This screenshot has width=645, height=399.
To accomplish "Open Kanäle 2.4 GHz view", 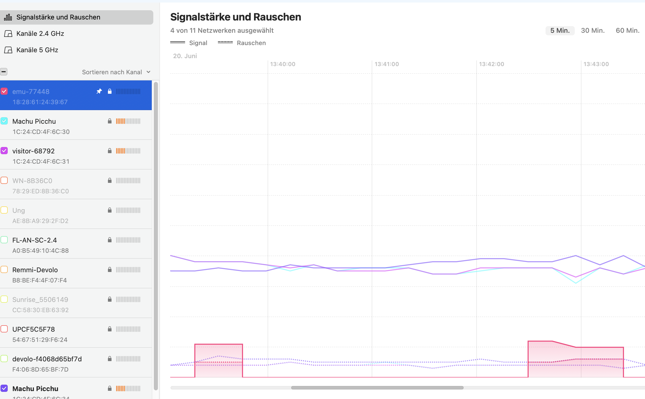I will click(x=40, y=34).
